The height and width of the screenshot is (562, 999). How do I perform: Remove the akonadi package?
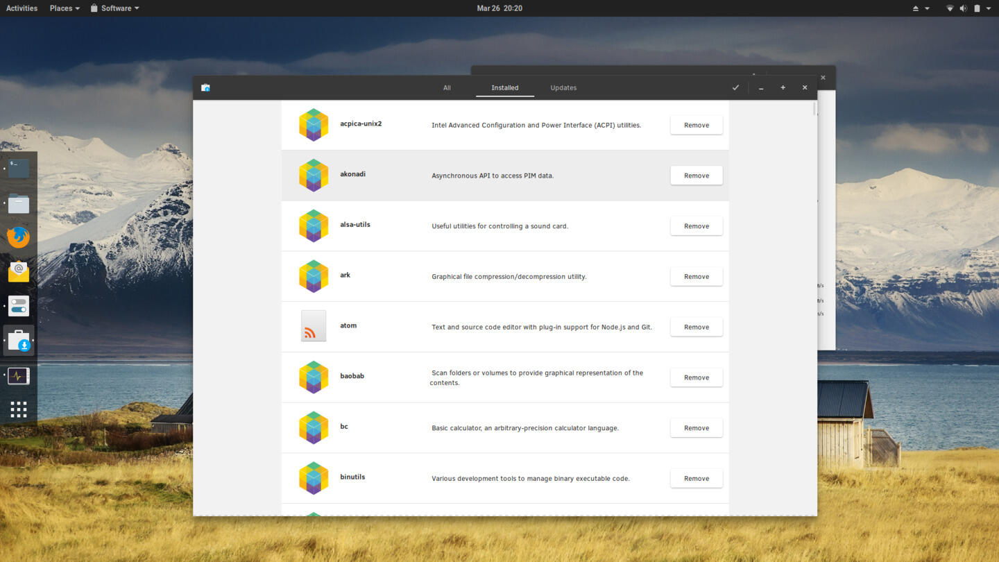tap(697, 176)
